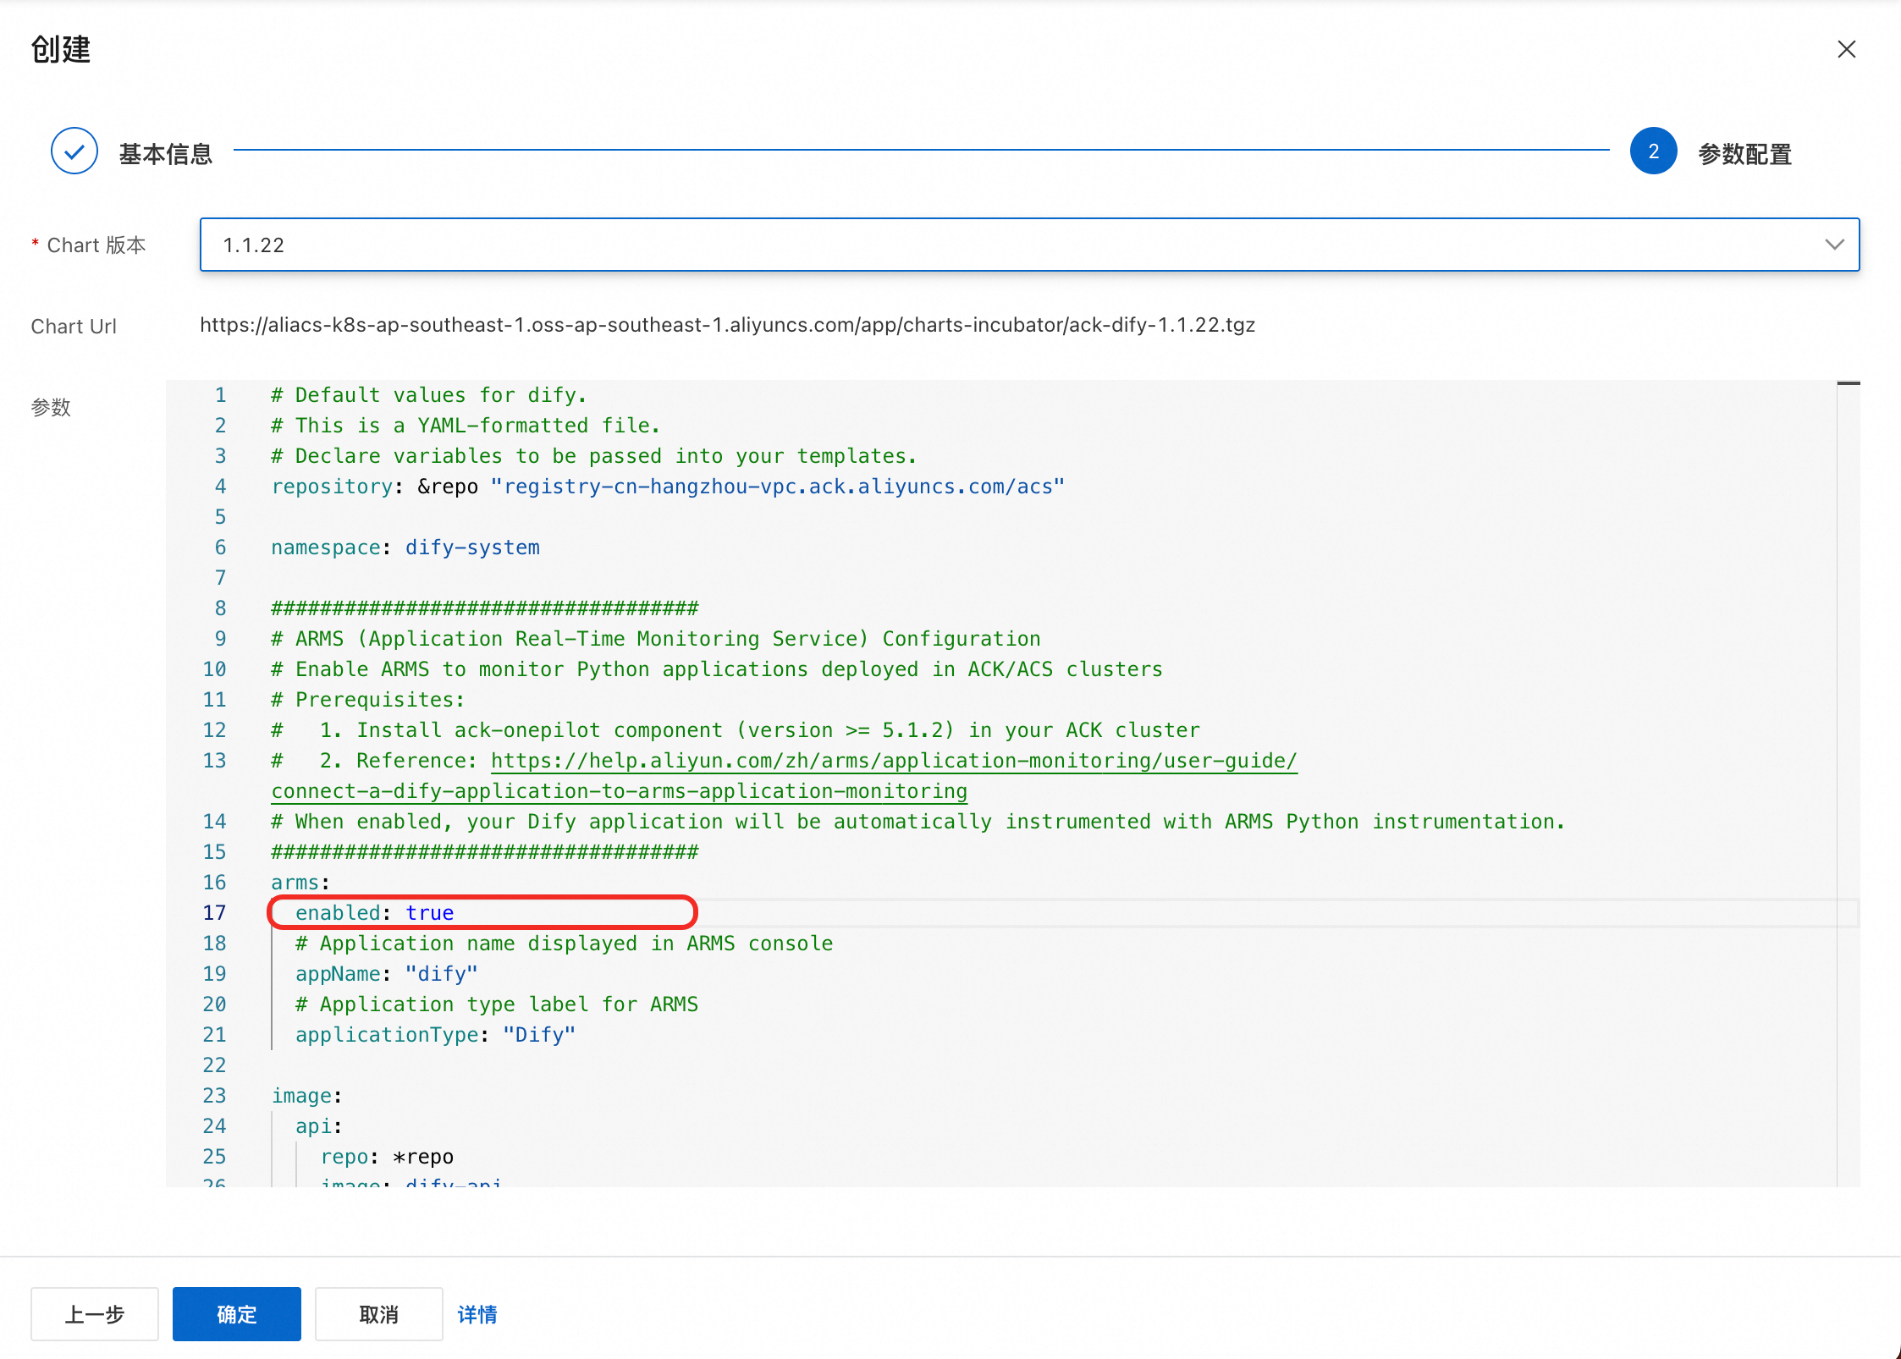Click the 基本信息 step label
The height and width of the screenshot is (1359, 1901).
coord(166,154)
